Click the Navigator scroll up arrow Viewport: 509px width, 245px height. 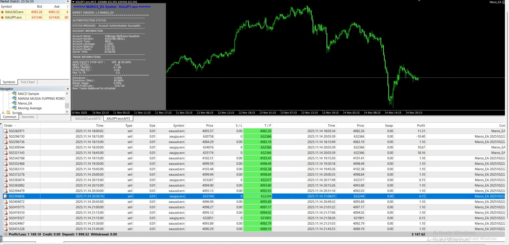pos(67,94)
